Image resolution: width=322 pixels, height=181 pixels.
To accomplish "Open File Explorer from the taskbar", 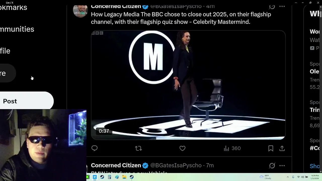I will (x=124, y=177).
